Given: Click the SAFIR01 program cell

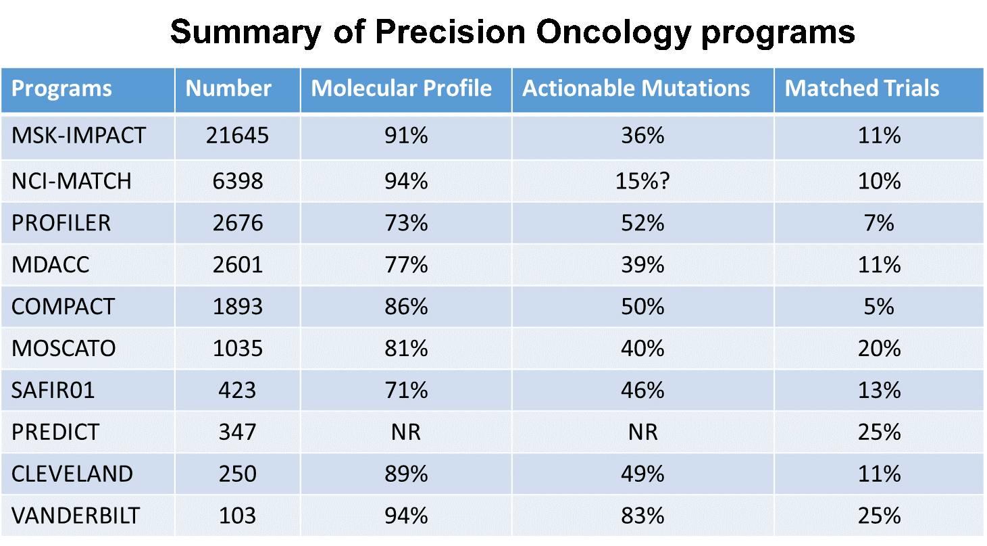Looking at the screenshot, I should click(88, 390).
